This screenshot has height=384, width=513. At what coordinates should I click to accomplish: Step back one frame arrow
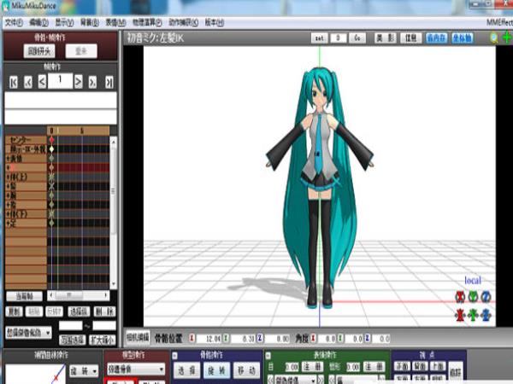tap(42, 82)
